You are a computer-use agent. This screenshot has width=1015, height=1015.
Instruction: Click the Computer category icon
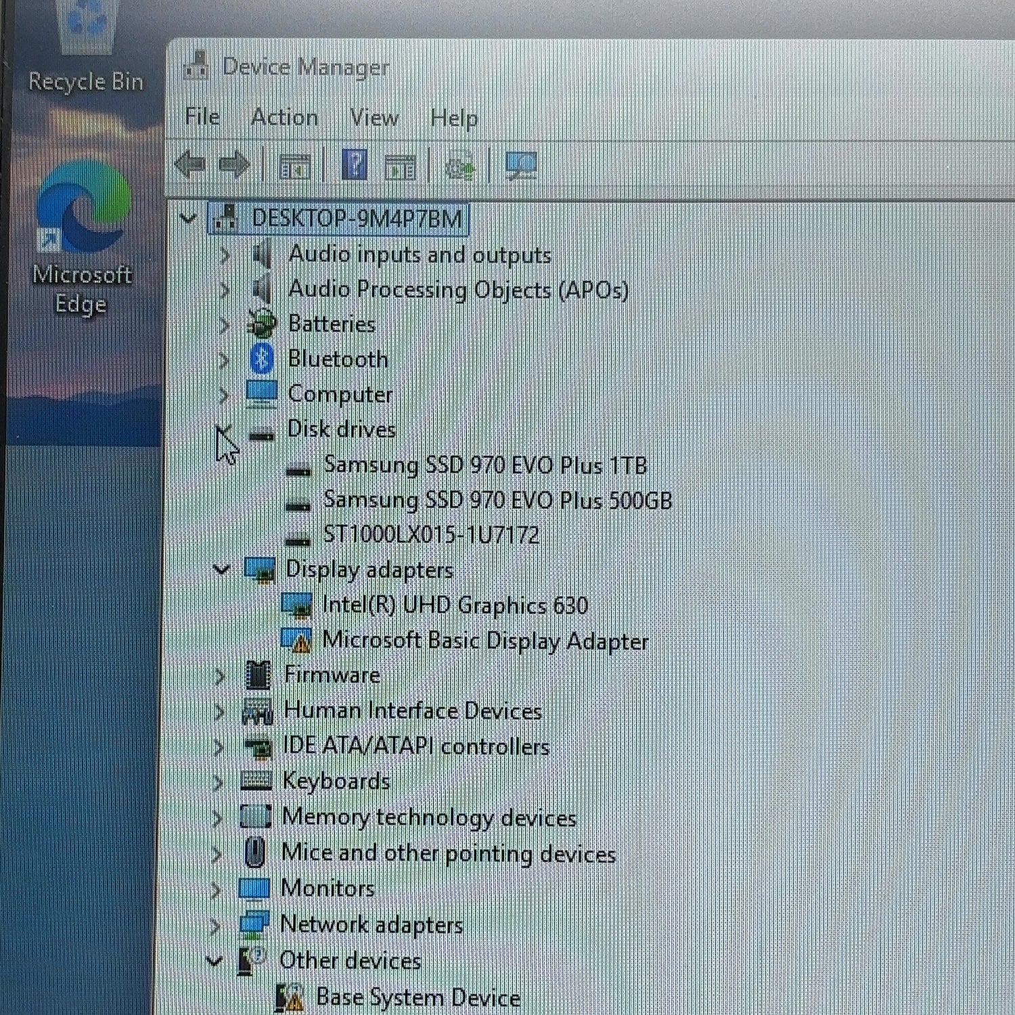(261, 394)
